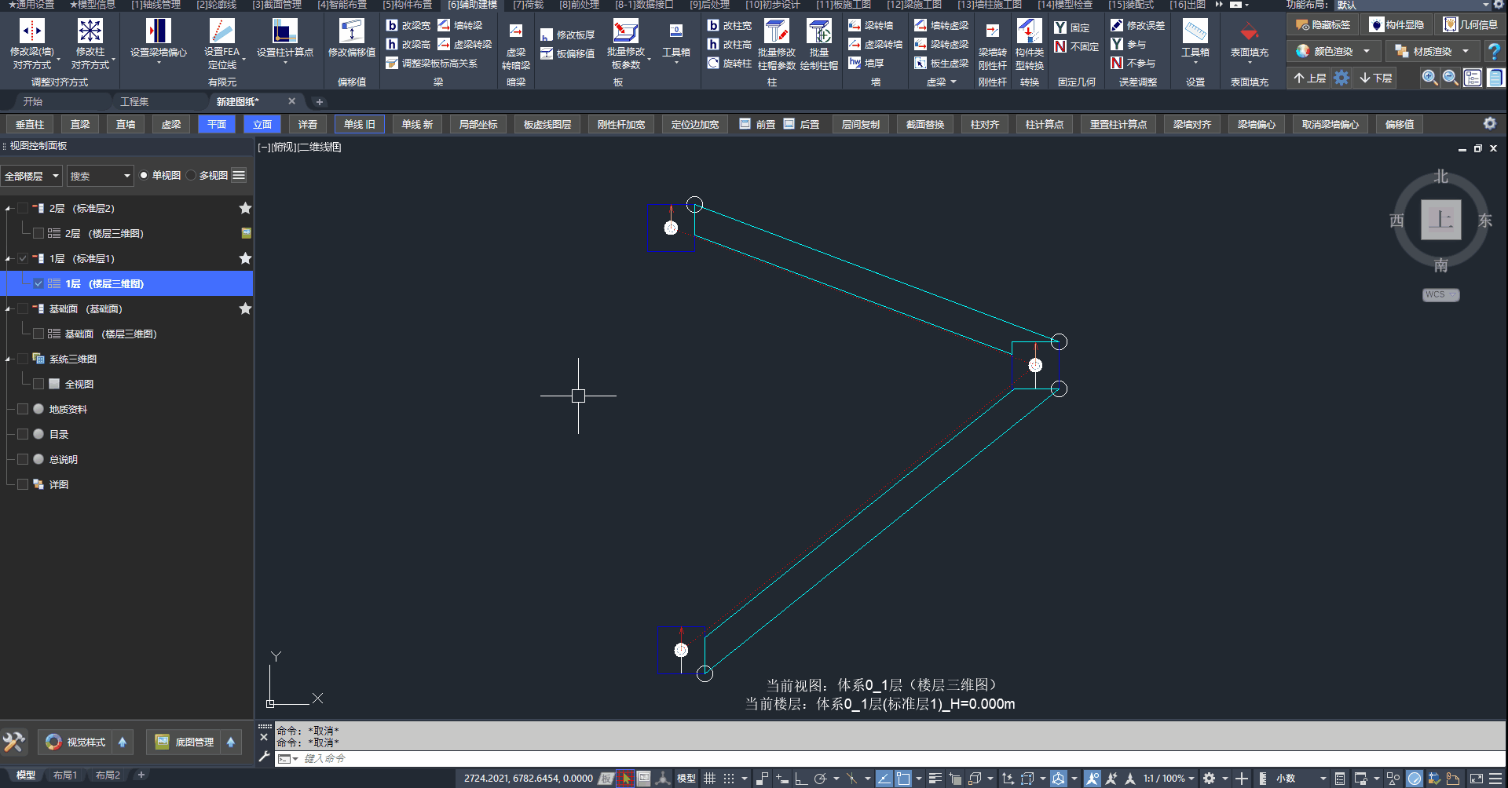The image size is (1508, 788).
Task: Click 设置柱计算点 icon
Action: pos(284,31)
